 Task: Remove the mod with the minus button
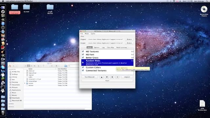tap(117, 77)
